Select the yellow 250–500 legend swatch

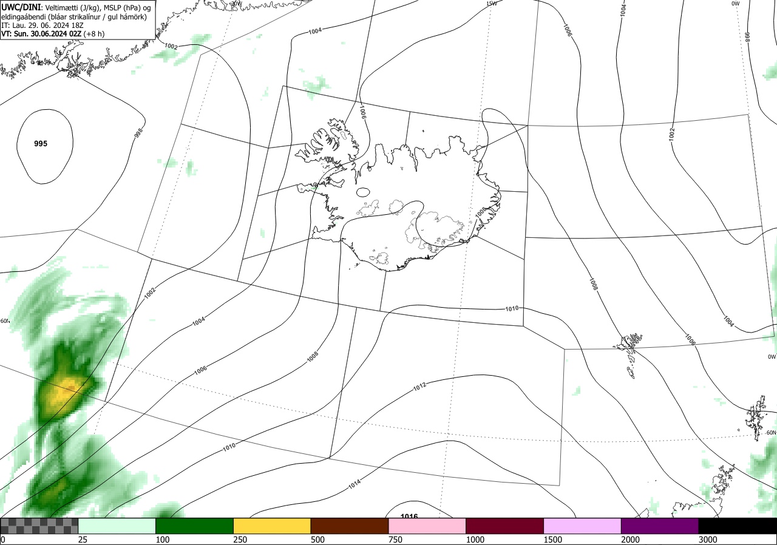point(273,526)
